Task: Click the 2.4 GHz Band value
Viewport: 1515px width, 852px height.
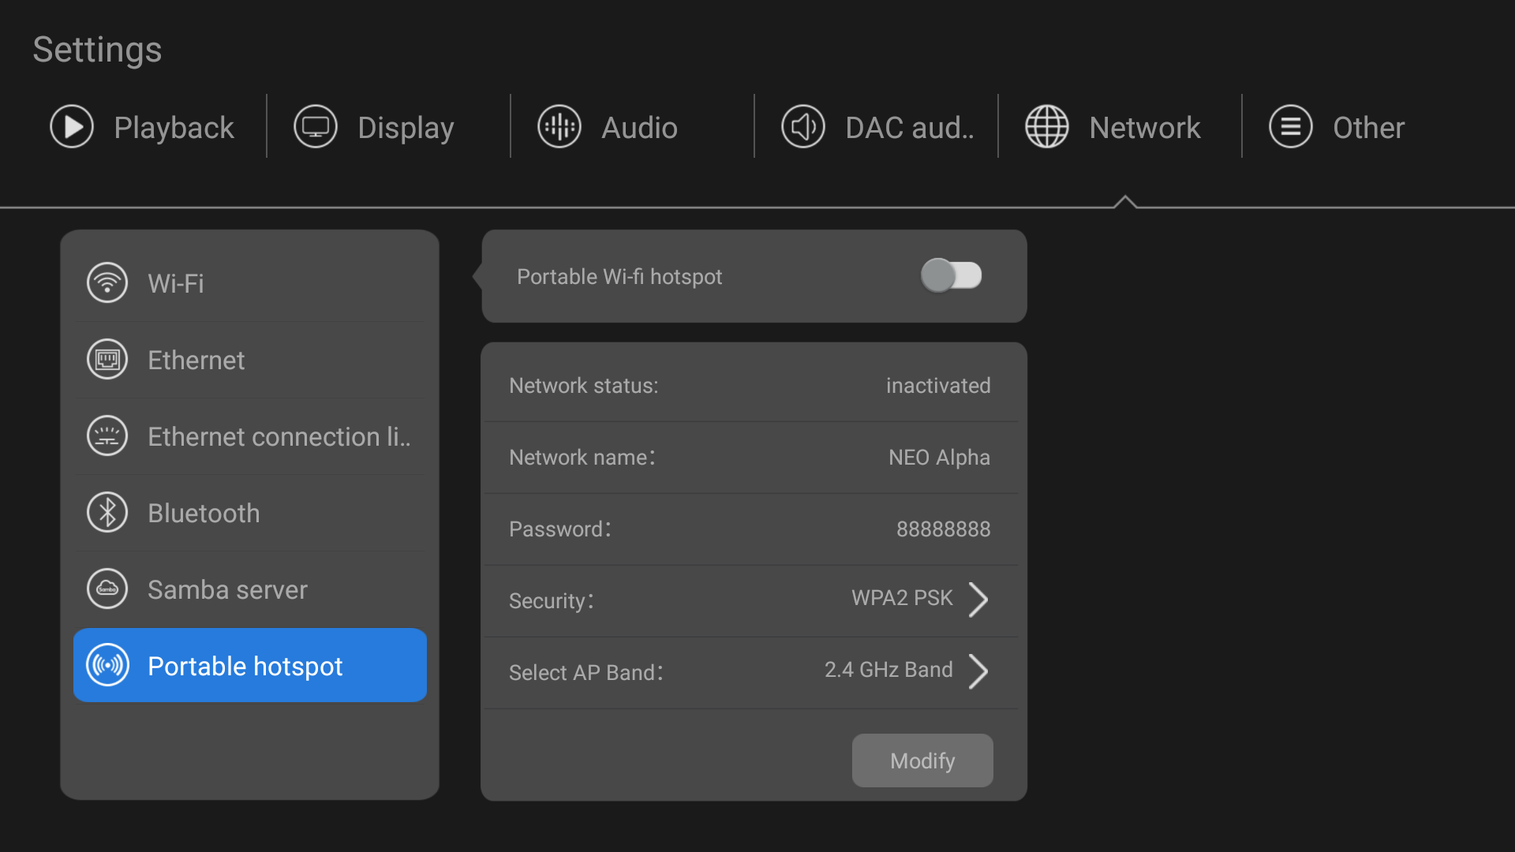Action: click(888, 670)
